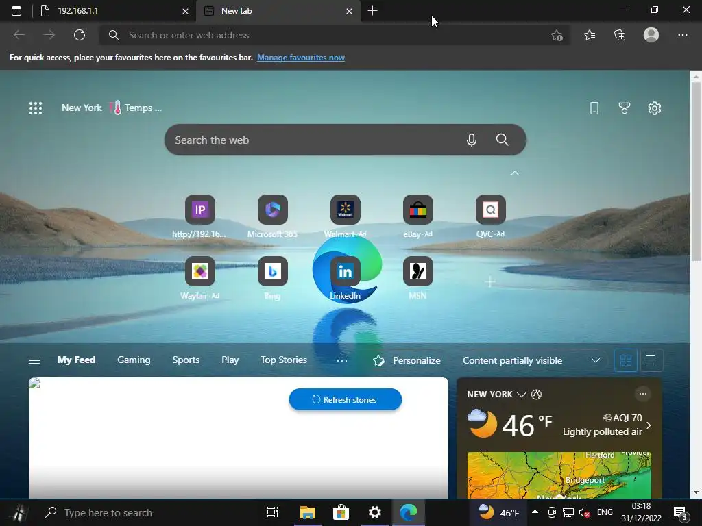The width and height of the screenshot is (702, 526).
Task: Open the Bing quick link tile
Action: (x=272, y=278)
